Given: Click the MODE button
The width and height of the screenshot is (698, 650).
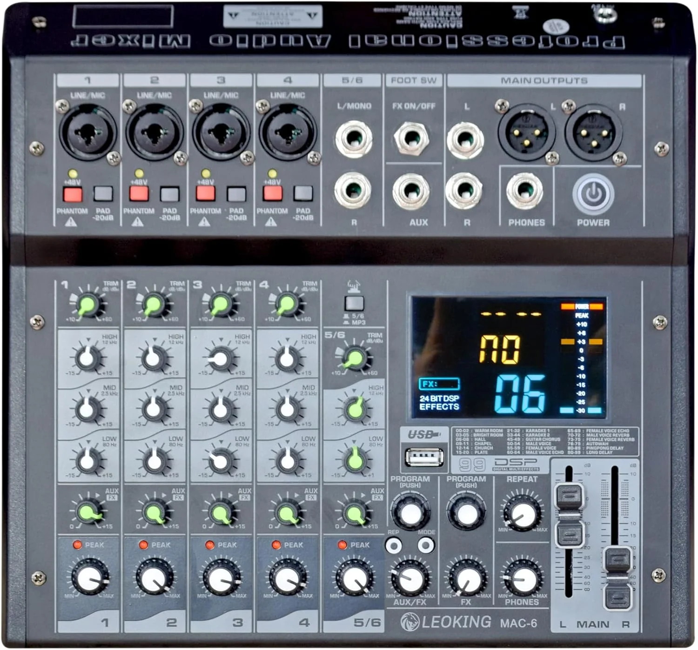Looking at the screenshot, I should coord(425,545).
